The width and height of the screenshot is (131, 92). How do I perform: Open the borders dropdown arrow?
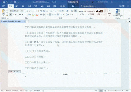[x=73, y=15]
